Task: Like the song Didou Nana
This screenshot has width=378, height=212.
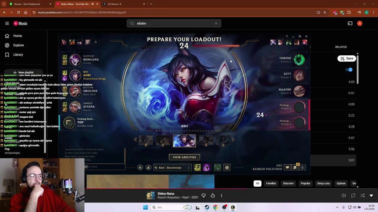Action: click(213, 196)
